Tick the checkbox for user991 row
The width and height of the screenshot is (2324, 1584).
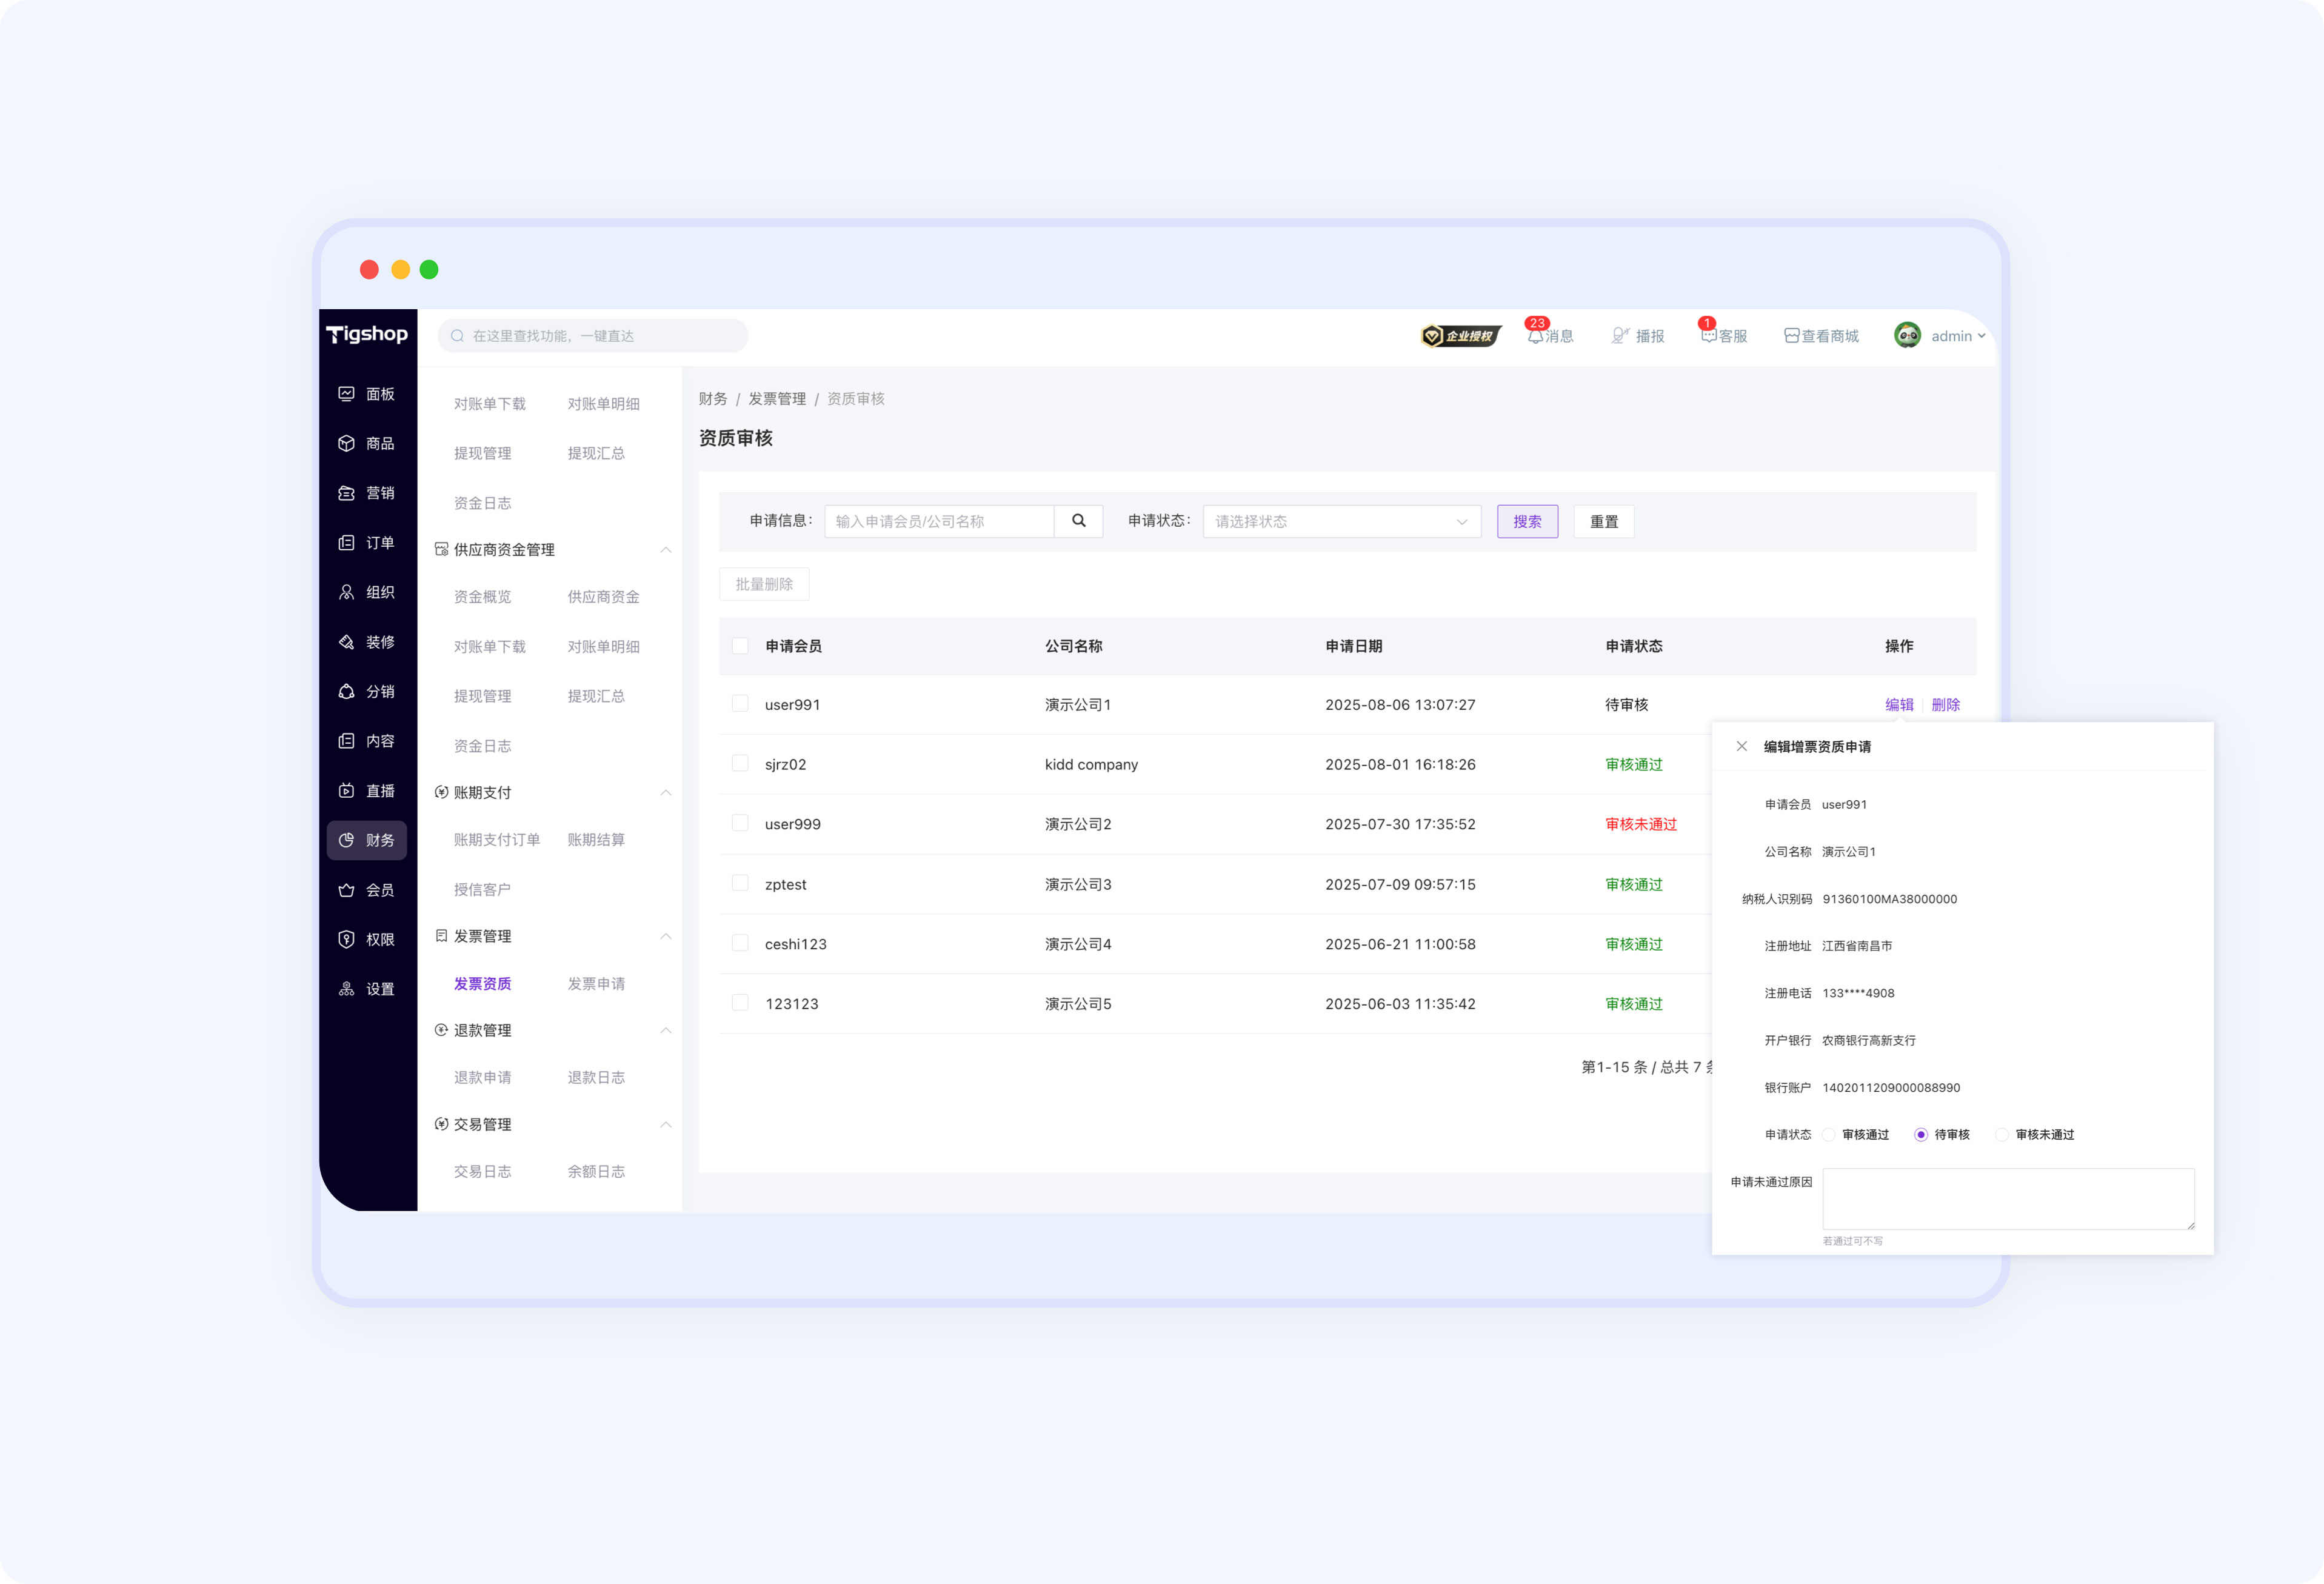740,704
